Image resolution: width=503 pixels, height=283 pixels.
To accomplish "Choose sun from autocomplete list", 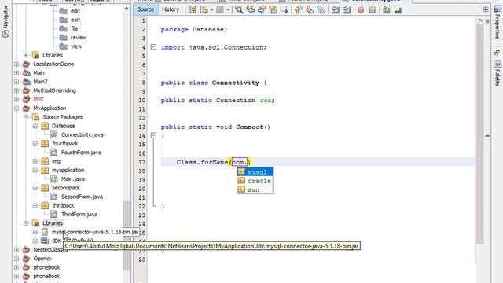I will click(x=255, y=189).
